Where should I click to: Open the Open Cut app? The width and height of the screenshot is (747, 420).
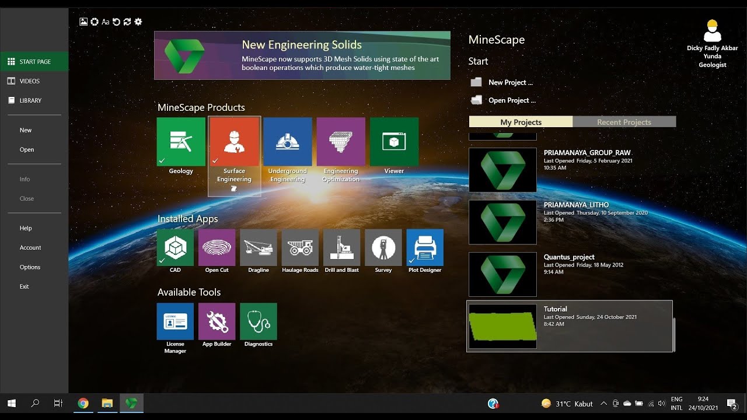[x=217, y=247]
